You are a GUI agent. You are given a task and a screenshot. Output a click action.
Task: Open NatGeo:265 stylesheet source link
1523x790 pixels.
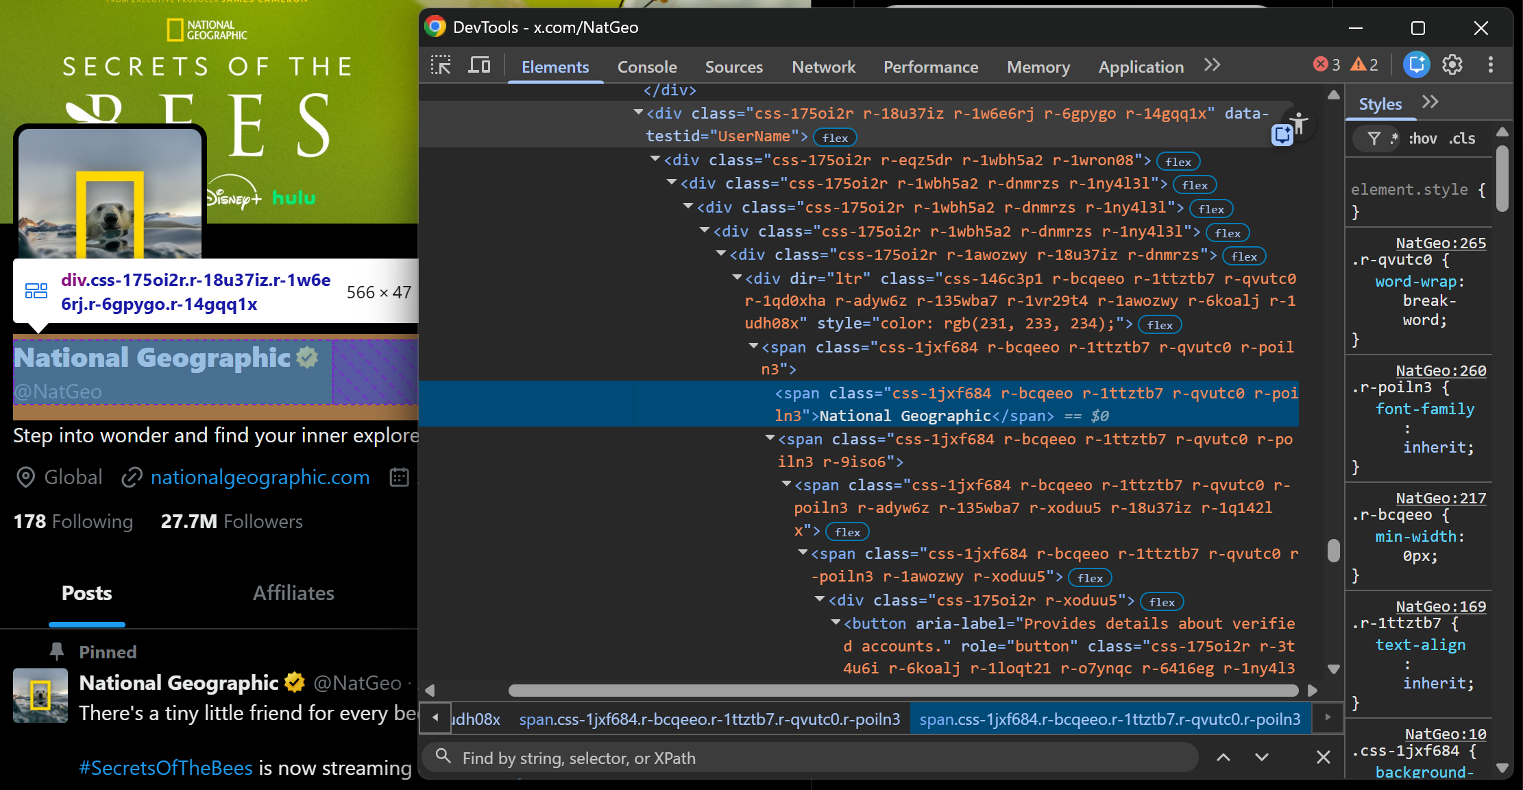pos(1441,243)
